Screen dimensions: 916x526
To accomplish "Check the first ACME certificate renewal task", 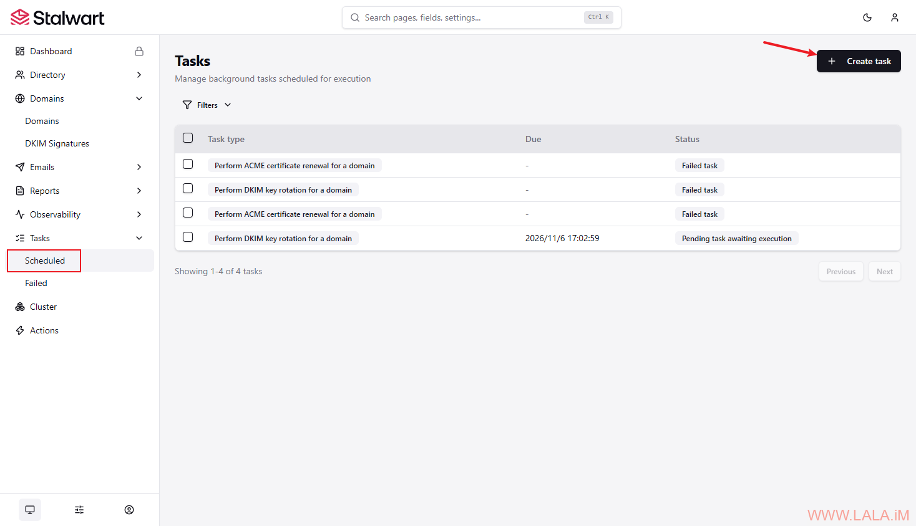I will (x=188, y=164).
